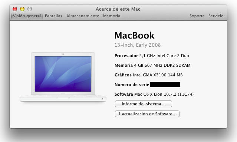Select the Gráficos Intel GMA X3100 line
The image size is (237, 142).
tap(149, 75)
